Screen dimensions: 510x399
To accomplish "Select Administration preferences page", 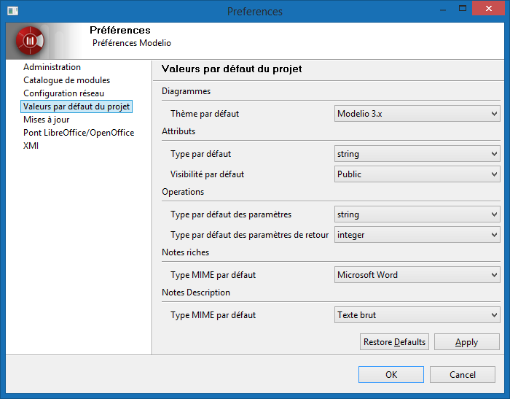I will (x=52, y=67).
